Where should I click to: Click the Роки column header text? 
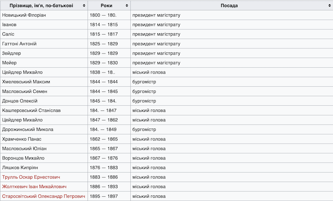click(107, 6)
